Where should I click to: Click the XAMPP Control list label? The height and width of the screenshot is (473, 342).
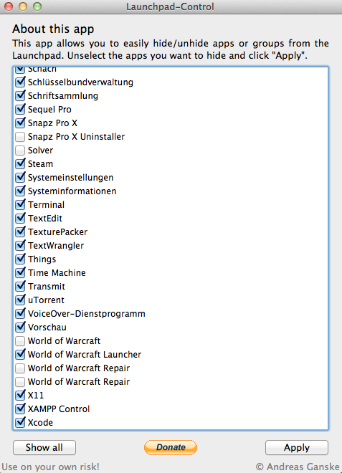click(x=59, y=408)
